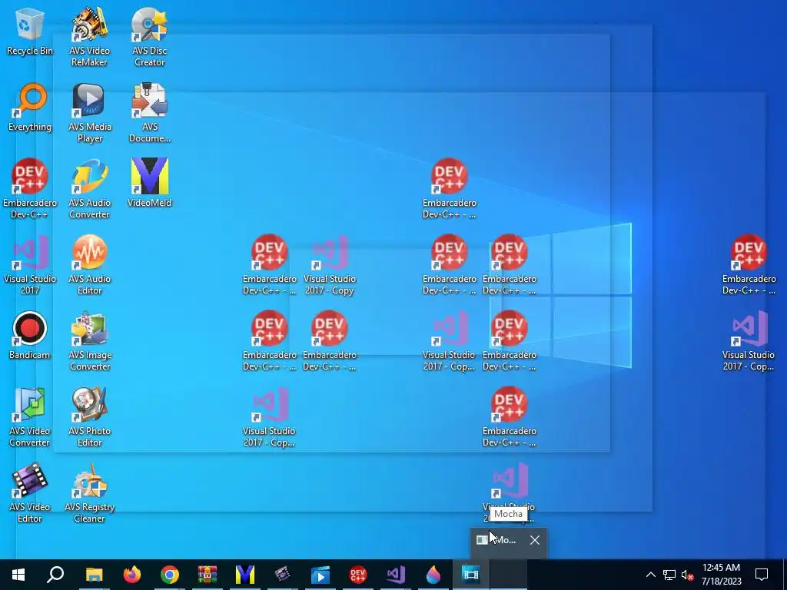The width and height of the screenshot is (787, 590).
Task: Close the Mocha preview with X
Action: [535, 540]
